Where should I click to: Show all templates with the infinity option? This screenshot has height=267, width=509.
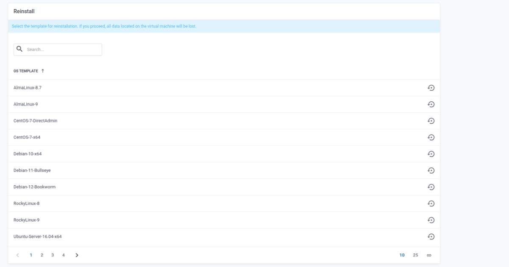[429, 255]
